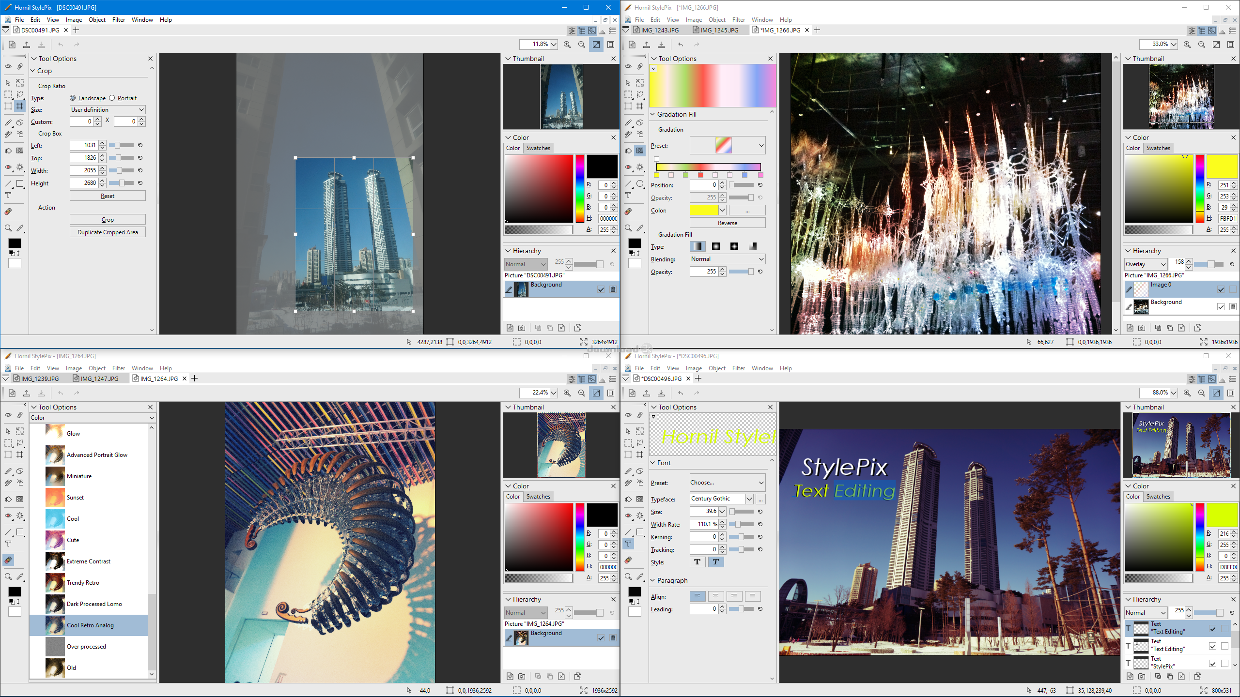Collapse the Paragraph section in DSC00496.JPG window
This screenshot has width=1240, height=697.
pos(653,580)
